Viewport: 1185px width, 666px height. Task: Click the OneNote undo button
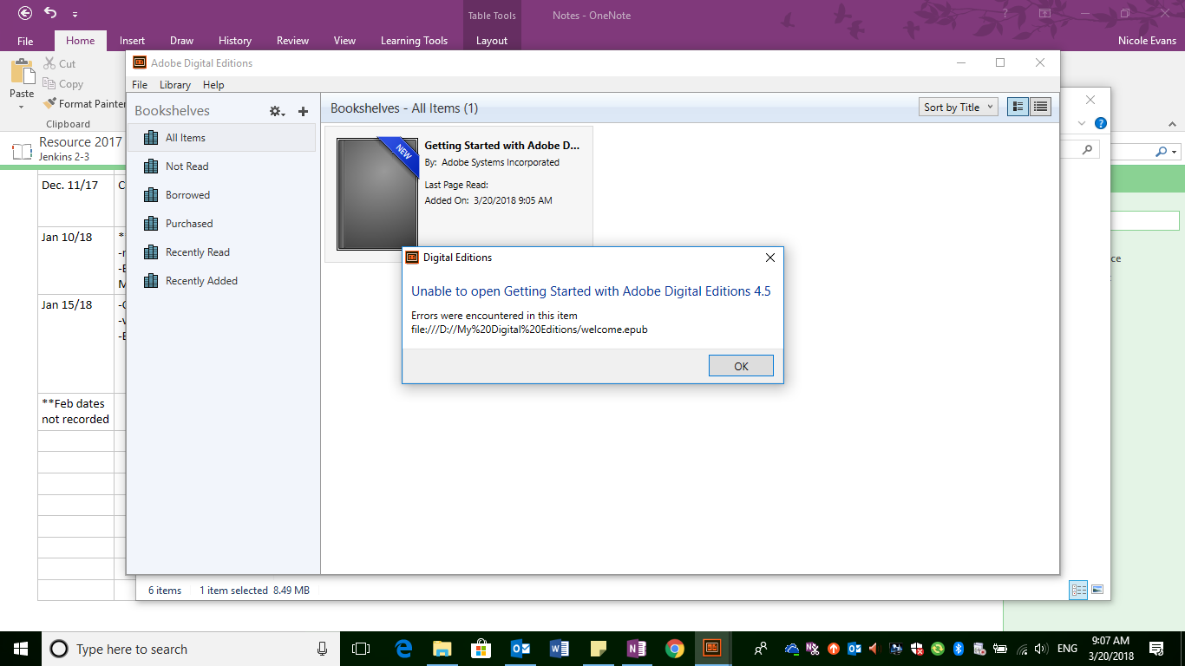50,13
